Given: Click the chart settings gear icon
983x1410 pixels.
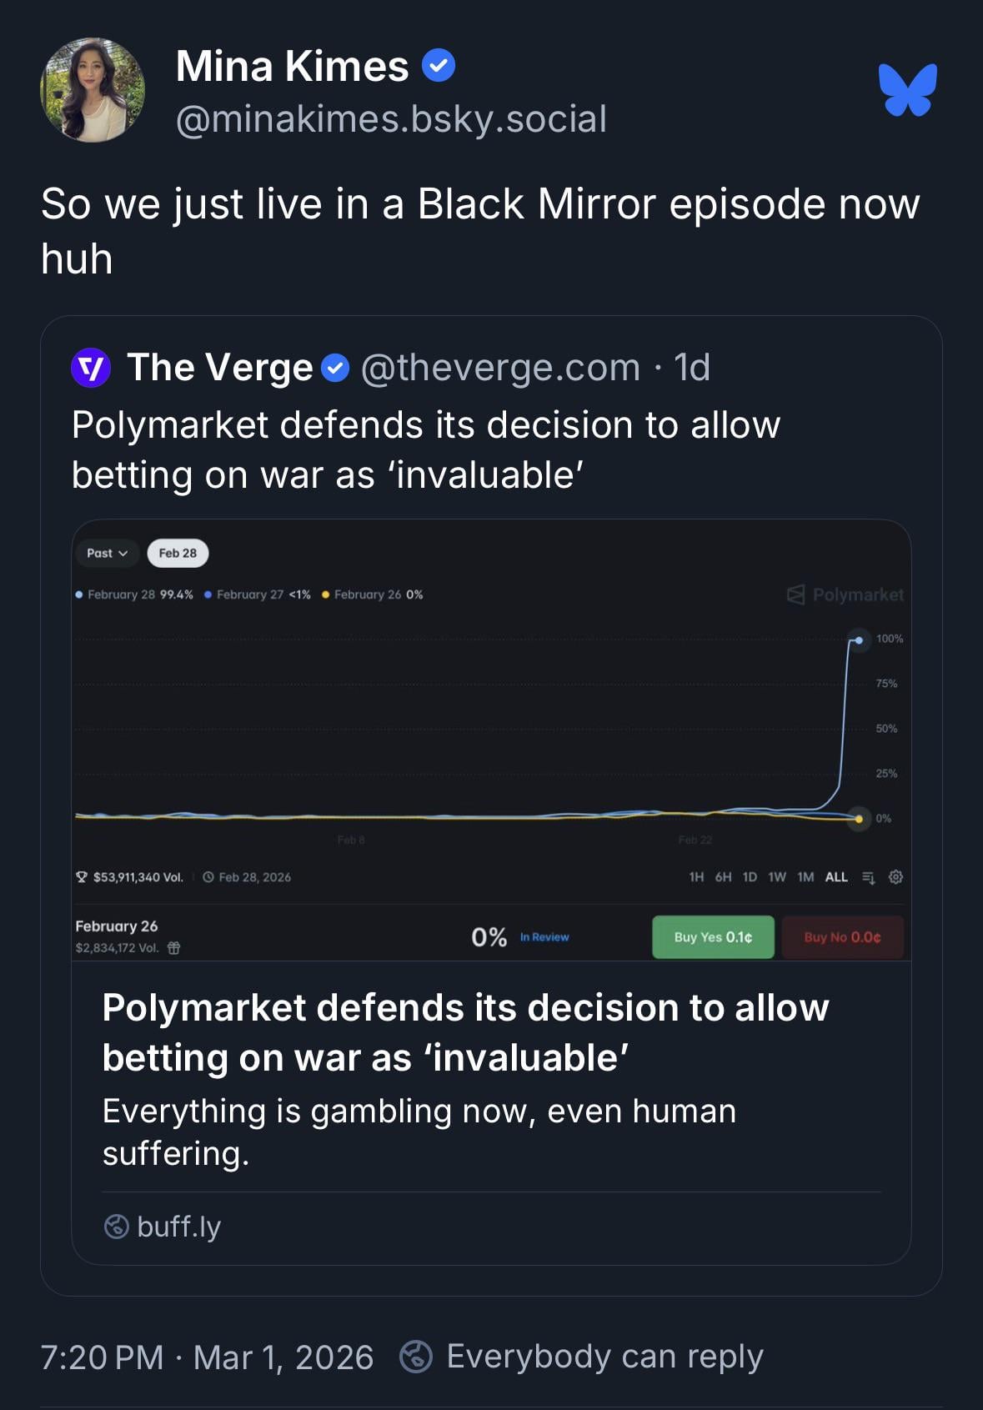Looking at the screenshot, I should point(896,876).
